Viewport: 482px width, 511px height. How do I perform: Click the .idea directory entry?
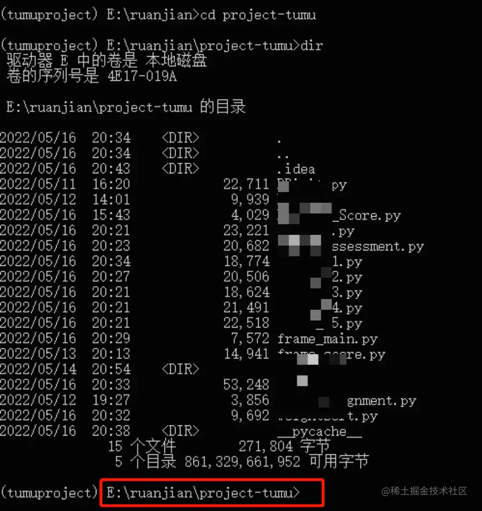click(296, 169)
